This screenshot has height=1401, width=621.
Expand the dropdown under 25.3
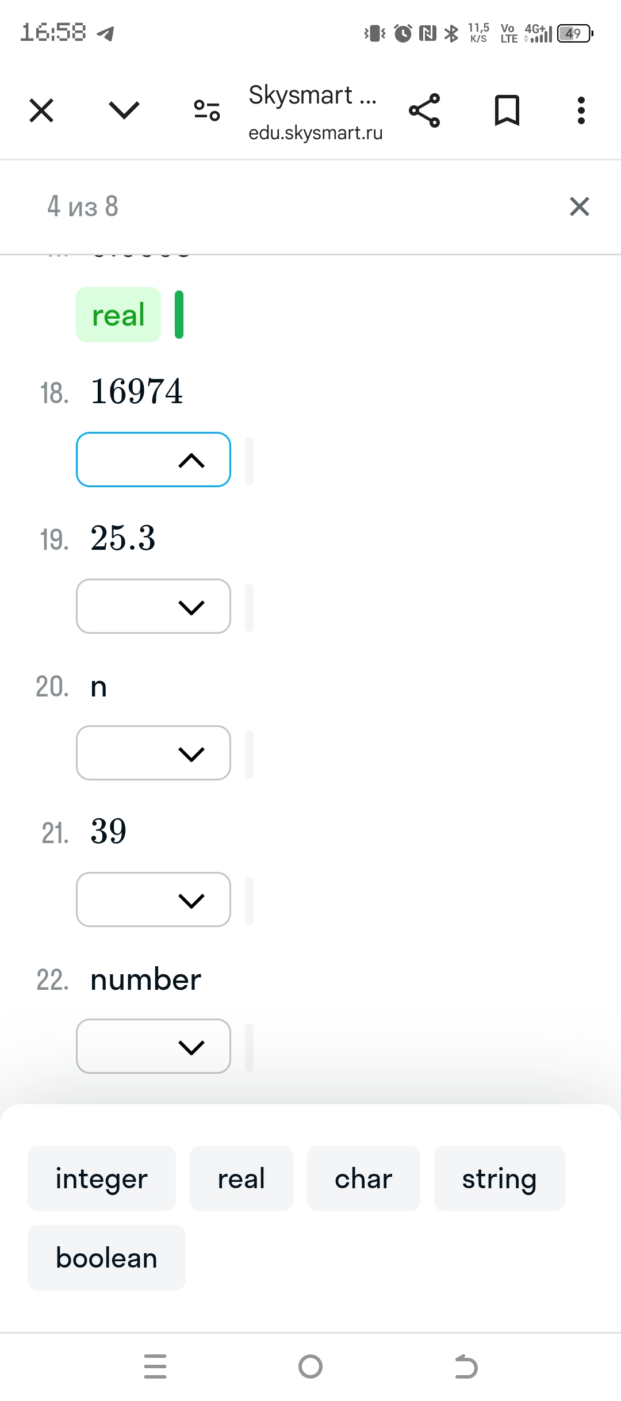pyautogui.click(x=154, y=606)
